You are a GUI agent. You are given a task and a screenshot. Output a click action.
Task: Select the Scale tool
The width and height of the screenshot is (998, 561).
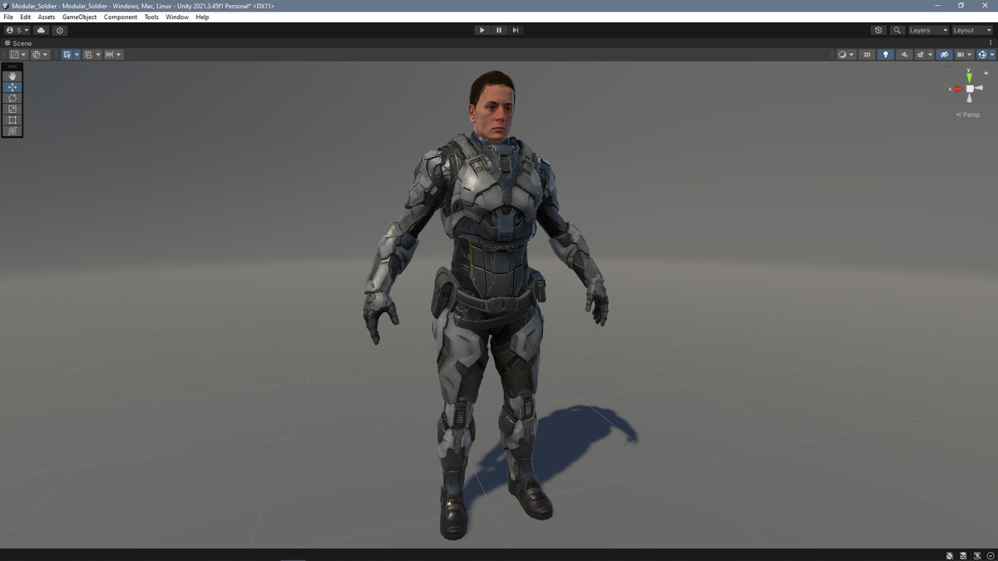click(12, 108)
